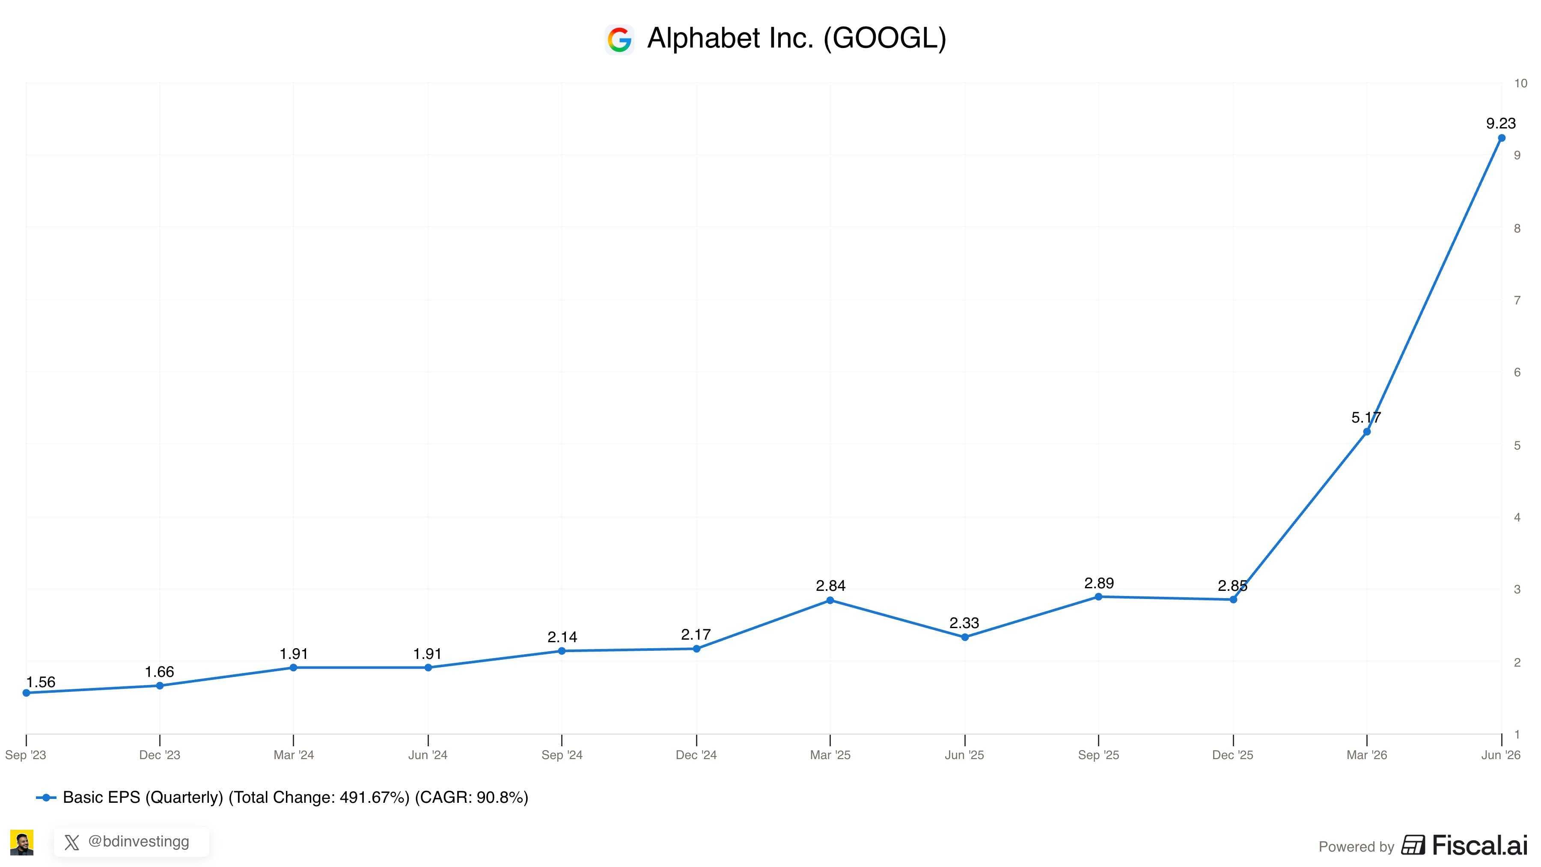Select the Jun '25 data point 2.33
1541x867 pixels.
point(964,637)
